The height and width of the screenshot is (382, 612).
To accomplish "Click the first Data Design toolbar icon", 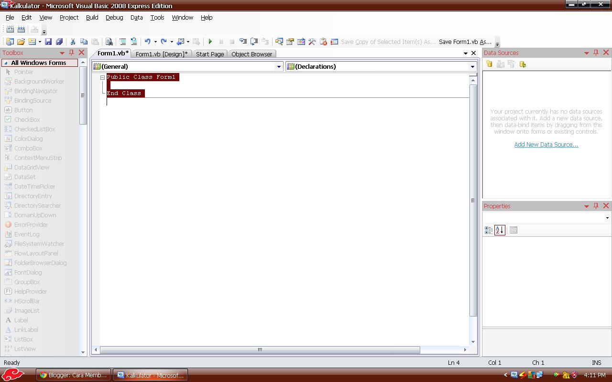I will 10,29.
